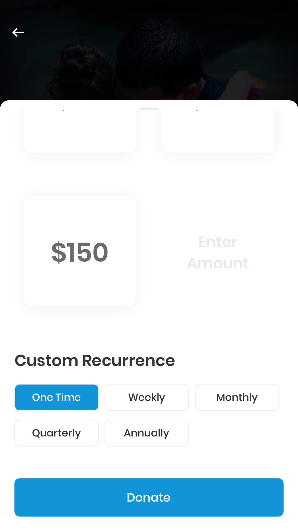
Task: Tap the blue Donate button
Action: (149, 497)
